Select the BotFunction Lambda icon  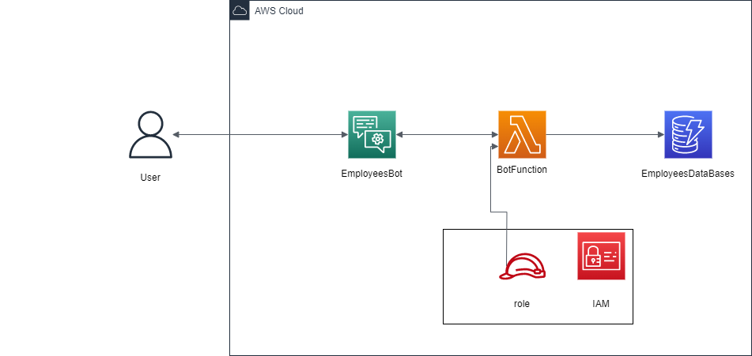click(x=522, y=134)
